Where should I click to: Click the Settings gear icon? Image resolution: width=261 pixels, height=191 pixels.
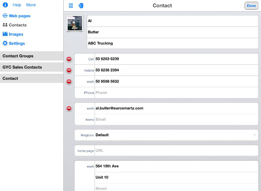(5, 43)
